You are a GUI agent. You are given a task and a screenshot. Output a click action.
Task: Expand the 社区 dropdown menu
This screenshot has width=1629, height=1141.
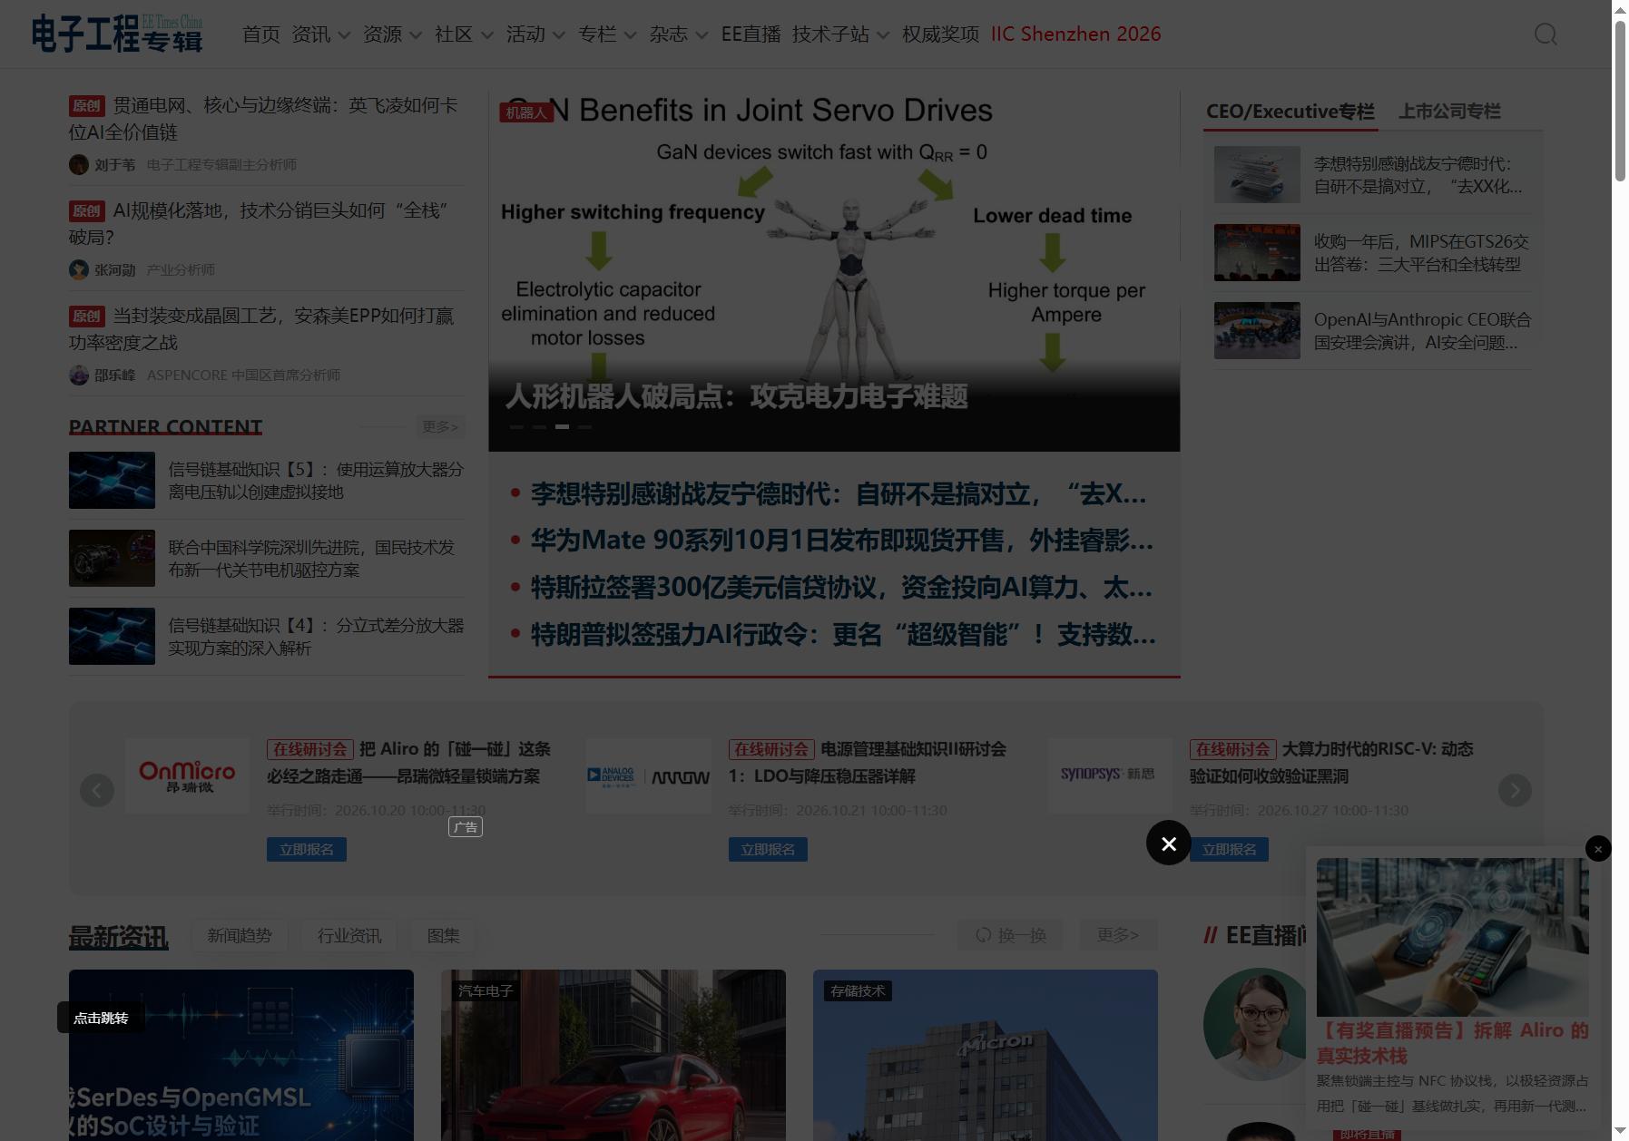click(465, 34)
